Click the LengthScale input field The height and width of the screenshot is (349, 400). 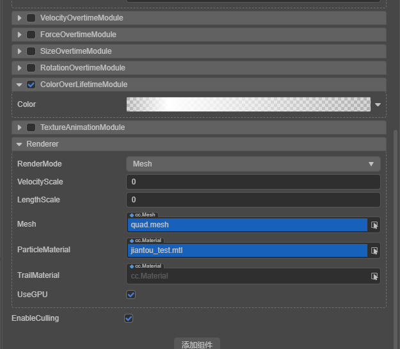pos(253,200)
